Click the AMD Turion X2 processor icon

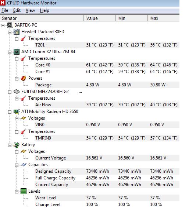(17, 52)
